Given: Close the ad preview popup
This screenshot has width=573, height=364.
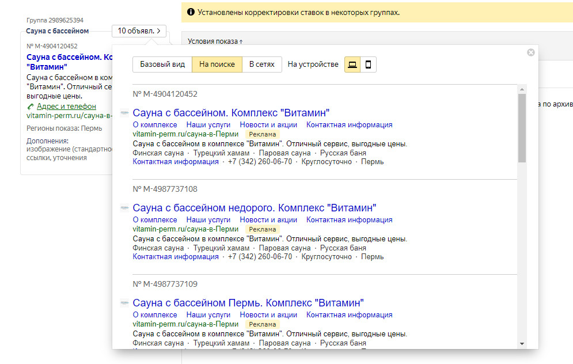Looking at the screenshot, I should click(x=530, y=52).
